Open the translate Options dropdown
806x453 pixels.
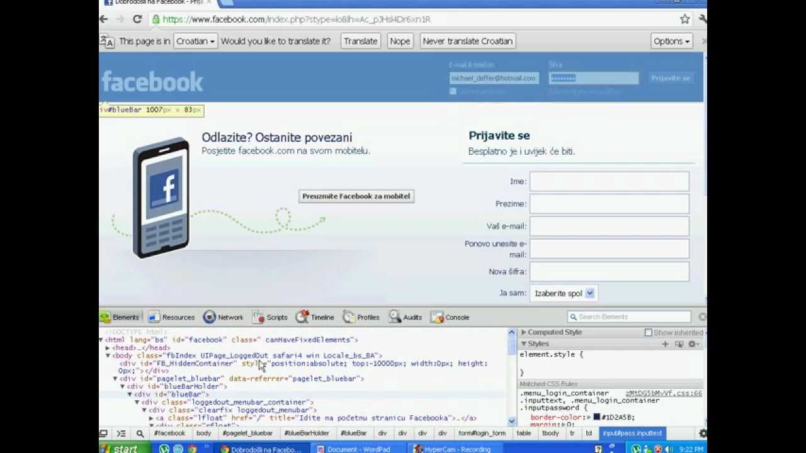[671, 41]
